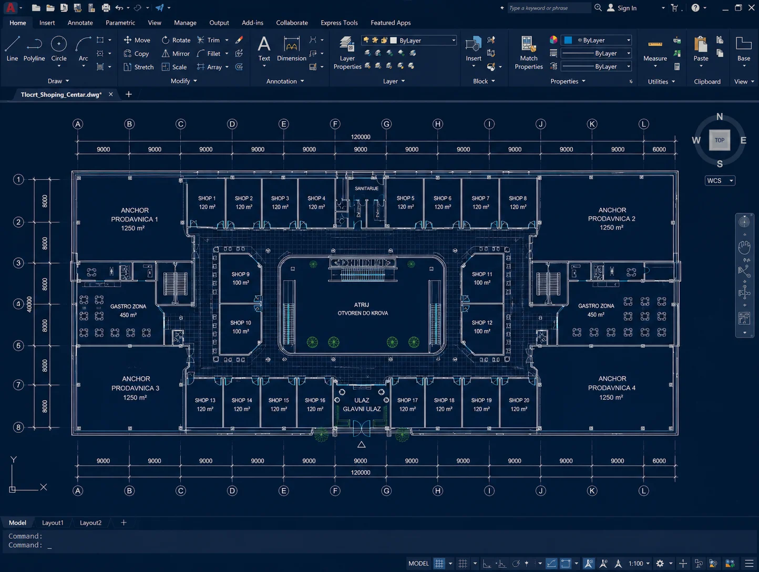Select the Scale tool
The height and width of the screenshot is (572, 759).
click(x=174, y=67)
